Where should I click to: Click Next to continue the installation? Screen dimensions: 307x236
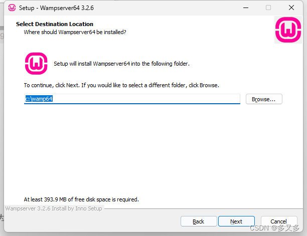pos(236,221)
